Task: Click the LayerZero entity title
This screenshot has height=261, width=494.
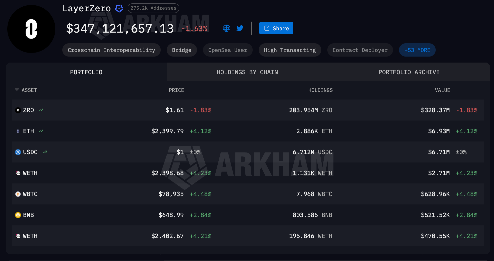Action: (x=87, y=8)
